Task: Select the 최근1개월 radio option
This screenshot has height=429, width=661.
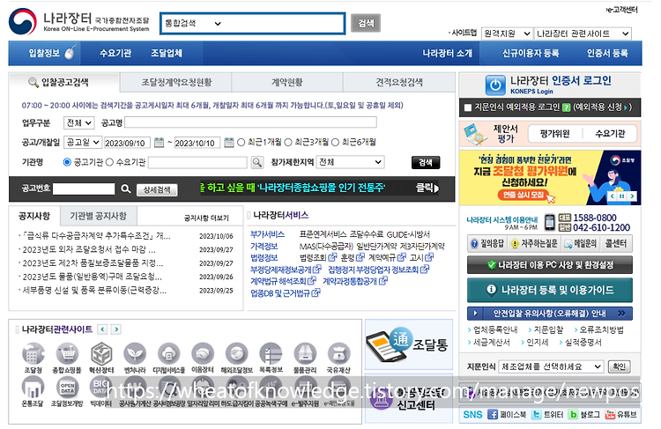Action: click(241, 143)
